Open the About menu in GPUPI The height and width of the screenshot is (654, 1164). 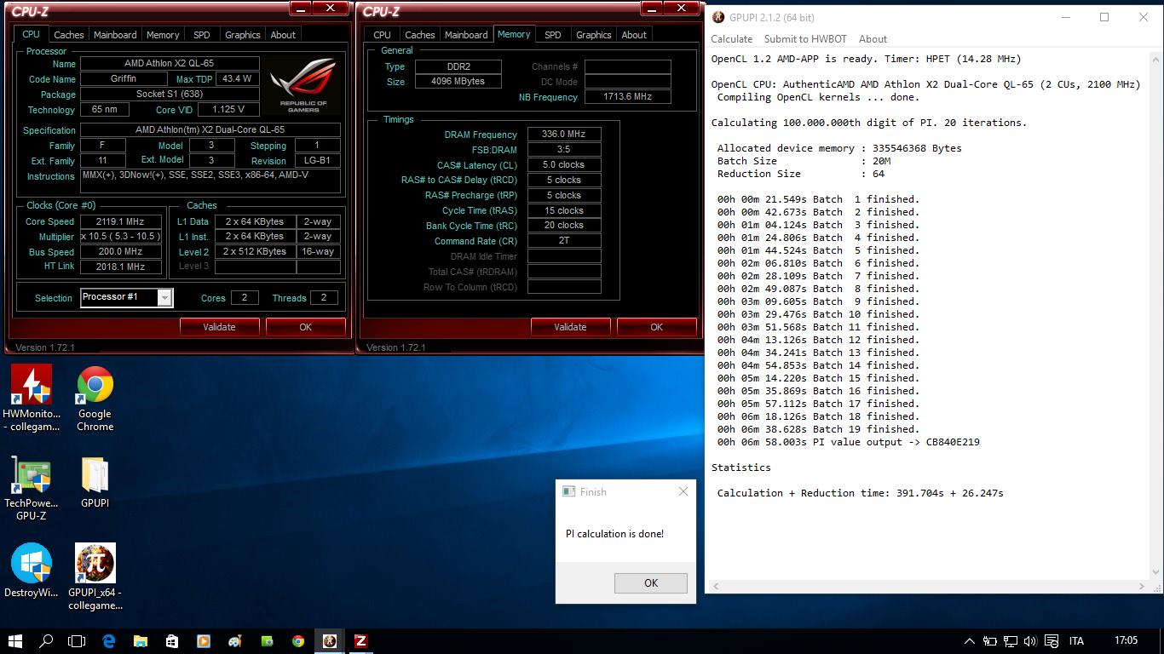[873, 39]
